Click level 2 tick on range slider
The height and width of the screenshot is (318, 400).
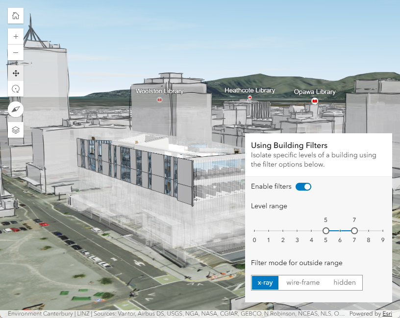tap(283, 231)
